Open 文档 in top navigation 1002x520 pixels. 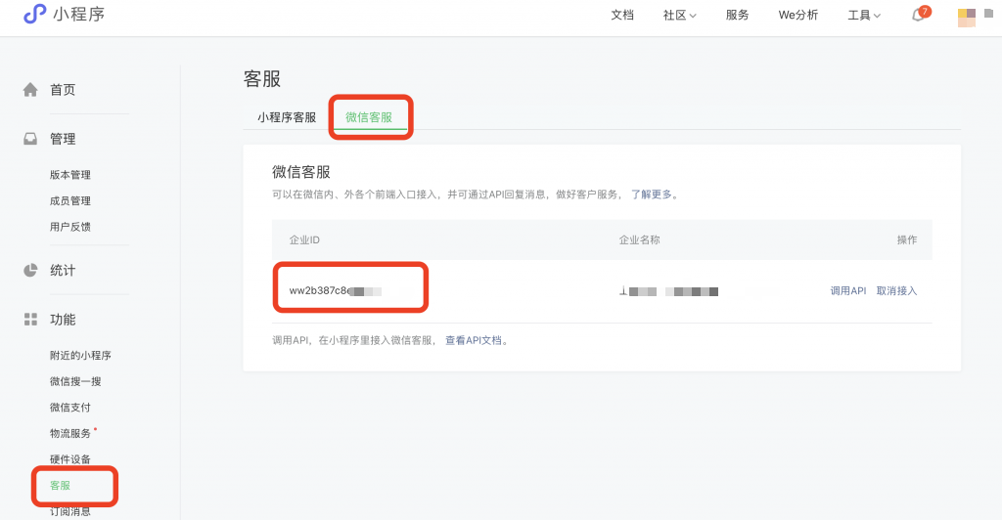click(622, 16)
